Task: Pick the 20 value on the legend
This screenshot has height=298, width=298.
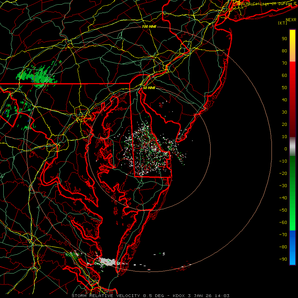Action: 284,124
